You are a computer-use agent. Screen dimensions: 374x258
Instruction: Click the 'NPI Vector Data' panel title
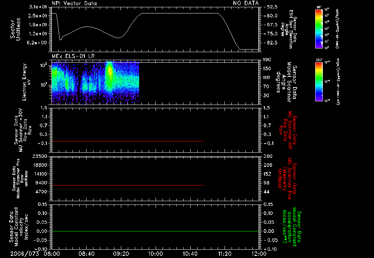(x=74, y=3)
